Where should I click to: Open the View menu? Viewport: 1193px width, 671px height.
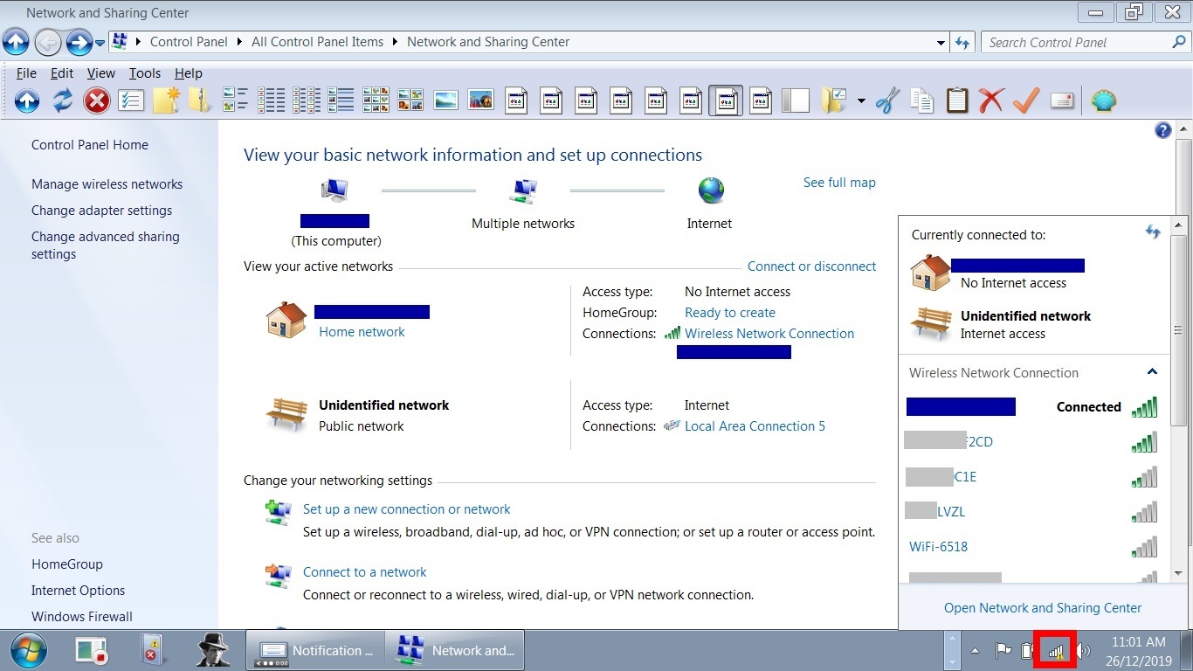(100, 73)
